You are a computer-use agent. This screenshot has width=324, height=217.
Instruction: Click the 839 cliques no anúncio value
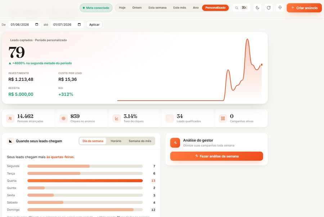(75, 116)
